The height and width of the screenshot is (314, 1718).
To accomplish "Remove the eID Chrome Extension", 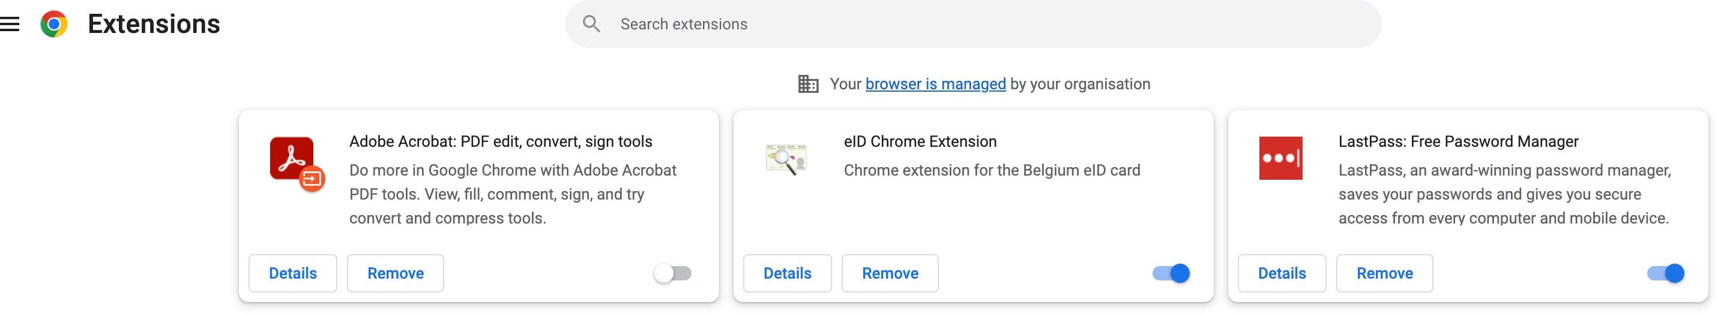I will coord(890,273).
